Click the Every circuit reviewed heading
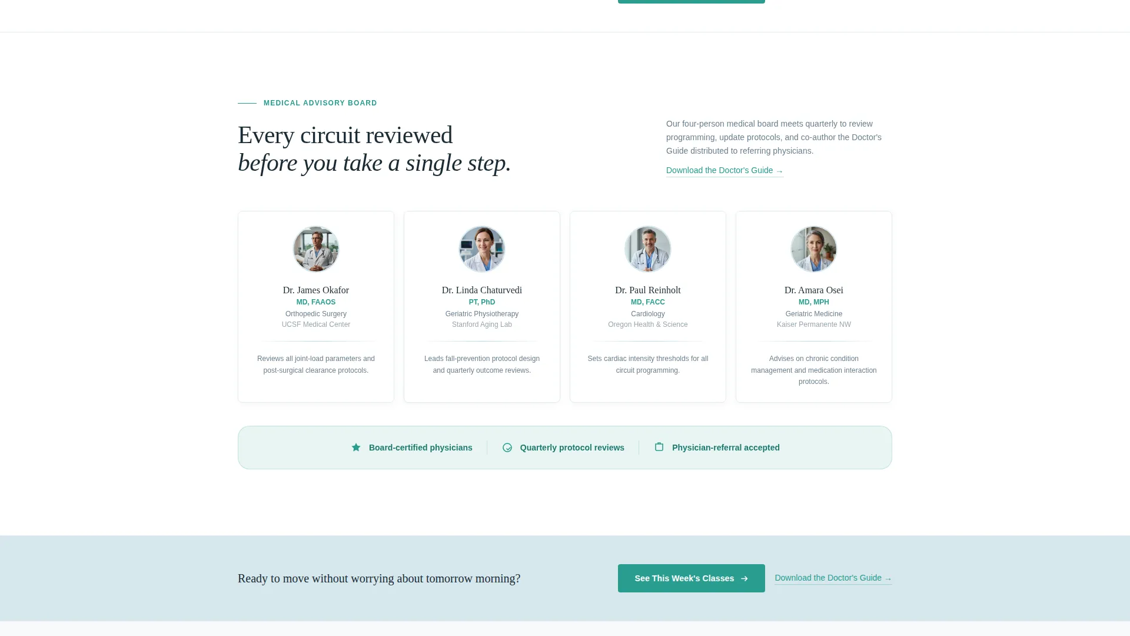 pyautogui.click(x=374, y=149)
